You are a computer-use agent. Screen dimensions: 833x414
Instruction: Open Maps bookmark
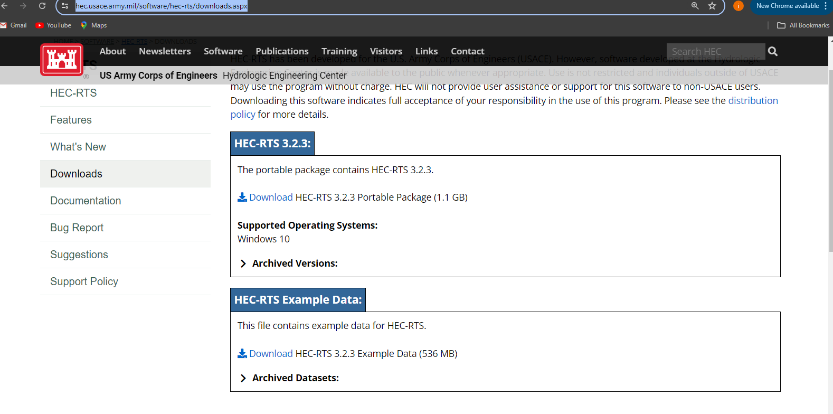click(x=93, y=25)
